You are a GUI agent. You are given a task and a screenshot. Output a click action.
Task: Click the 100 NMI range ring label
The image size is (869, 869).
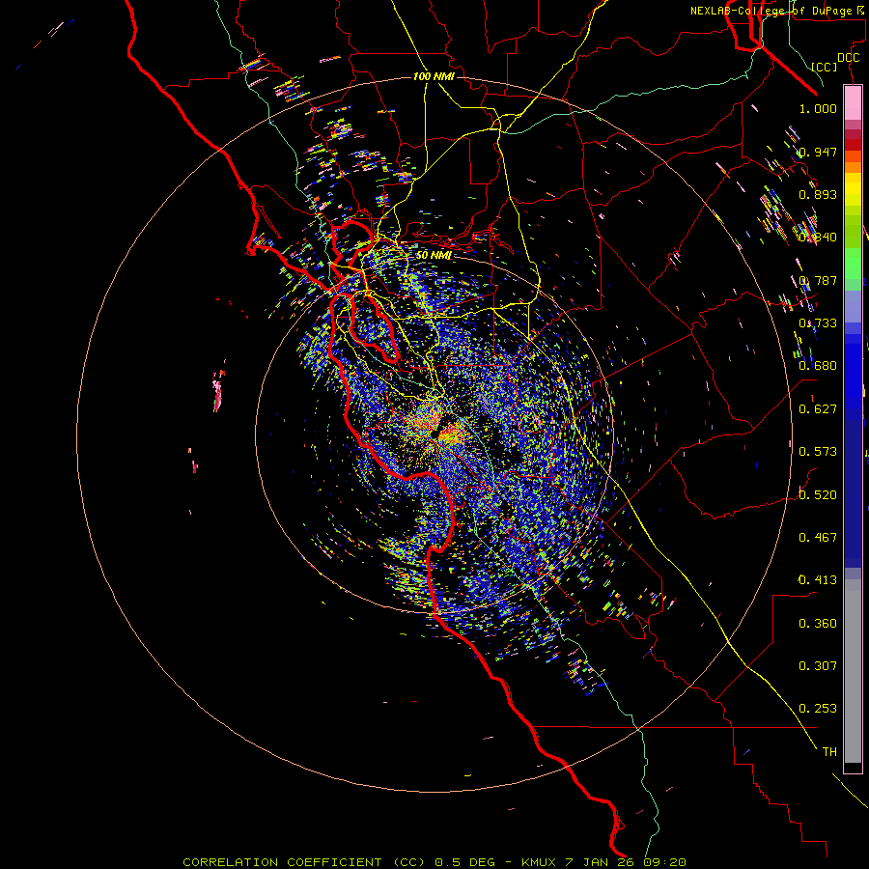coord(434,76)
